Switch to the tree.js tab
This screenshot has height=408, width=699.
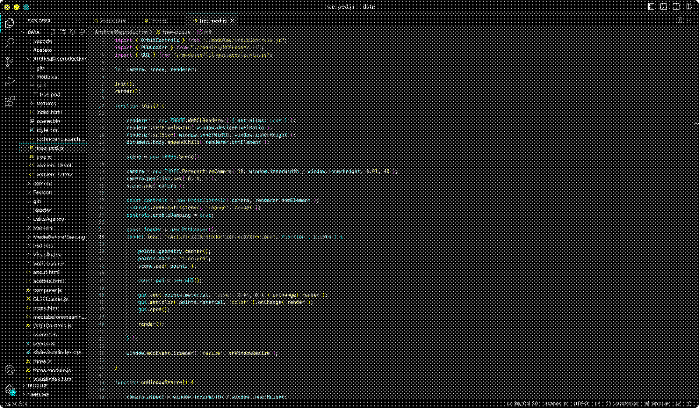click(158, 21)
